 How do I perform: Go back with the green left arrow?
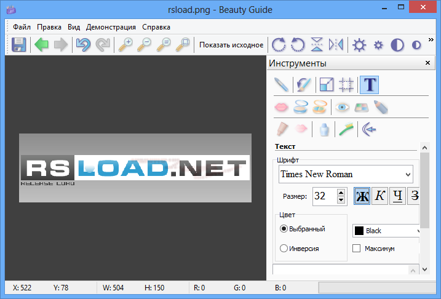pos(41,45)
